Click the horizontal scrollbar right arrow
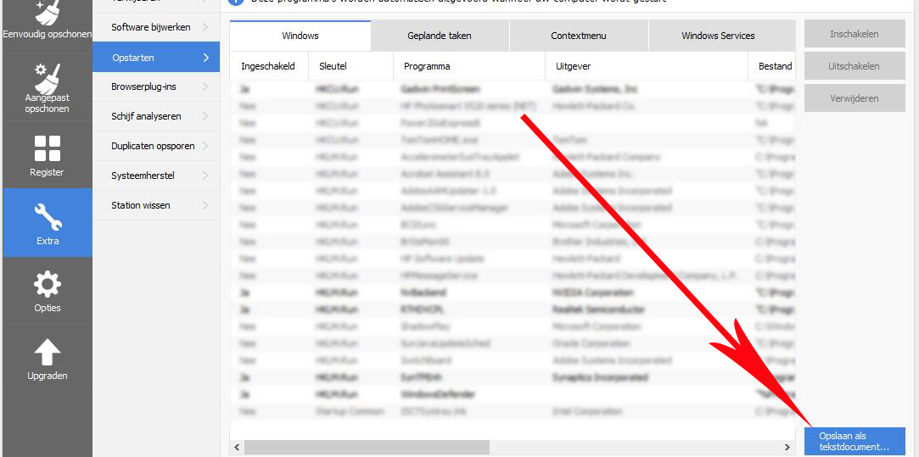 click(x=788, y=447)
